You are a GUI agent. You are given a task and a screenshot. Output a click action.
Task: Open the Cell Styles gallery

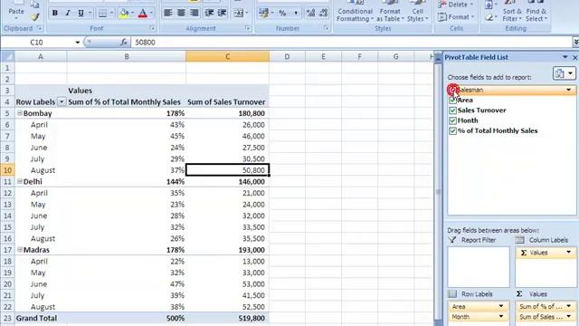(418, 12)
